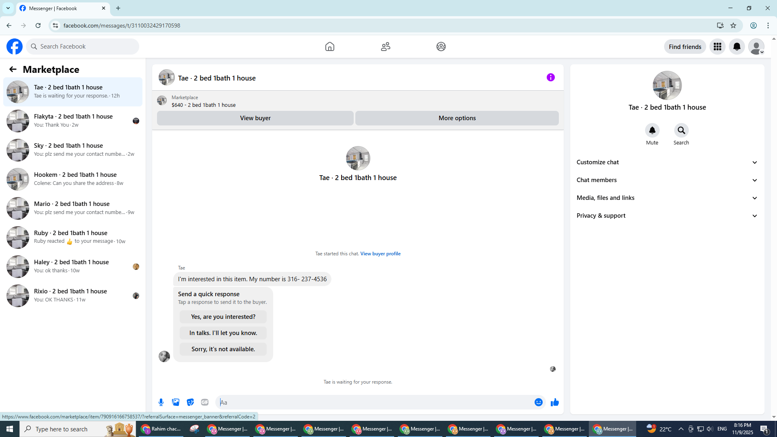
Task: Bookmark this tab with star icon
Action: click(x=733, y=25)
